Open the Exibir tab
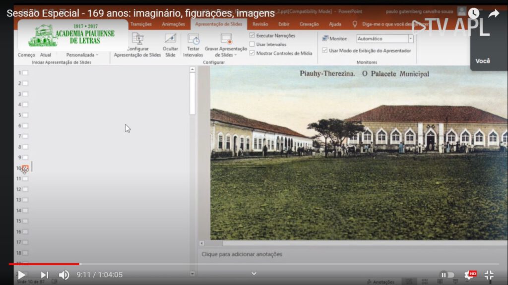This screenshot has width=508, height=285. (284, 24)
